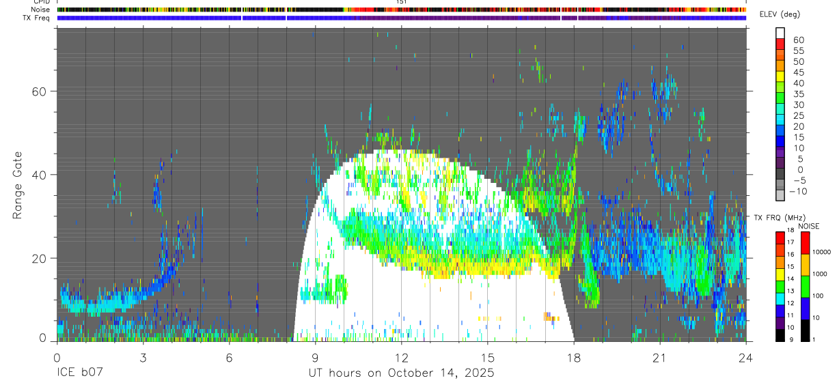Viewport: 839px width, 387px height.
Task: Click the '18' tick label on UT hours axis
Action: [574, 357]
